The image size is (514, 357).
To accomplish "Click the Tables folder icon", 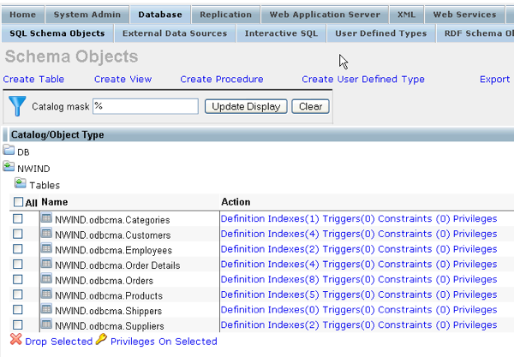I will 20,184.
